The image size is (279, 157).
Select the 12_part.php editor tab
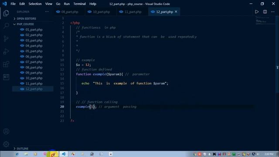(164, 12)
